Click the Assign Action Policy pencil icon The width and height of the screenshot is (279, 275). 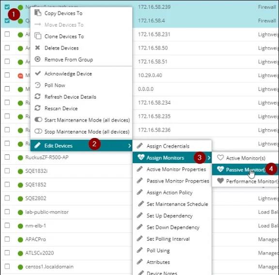(x=139, y=192)
